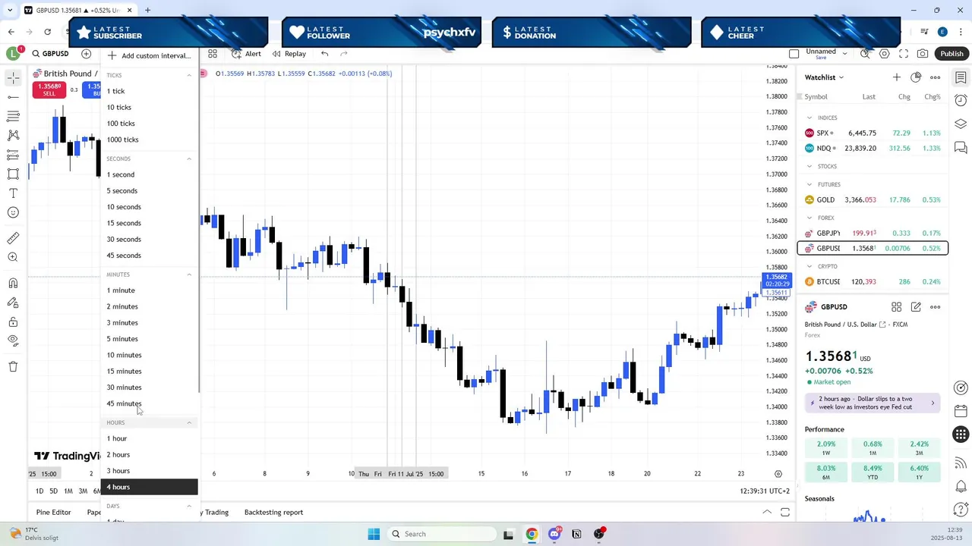Open the Alerts clock panel
The image size is (972, 546).
[961, 100]
